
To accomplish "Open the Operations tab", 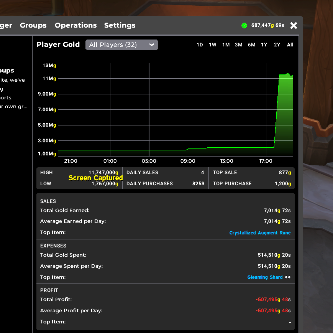I will coord(75,25).
